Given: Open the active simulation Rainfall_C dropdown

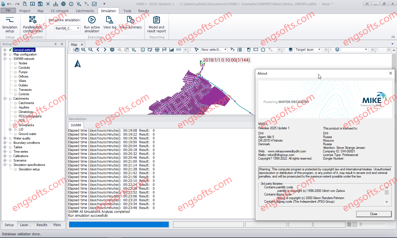Looking at the screenshot, I should [78, 28].
